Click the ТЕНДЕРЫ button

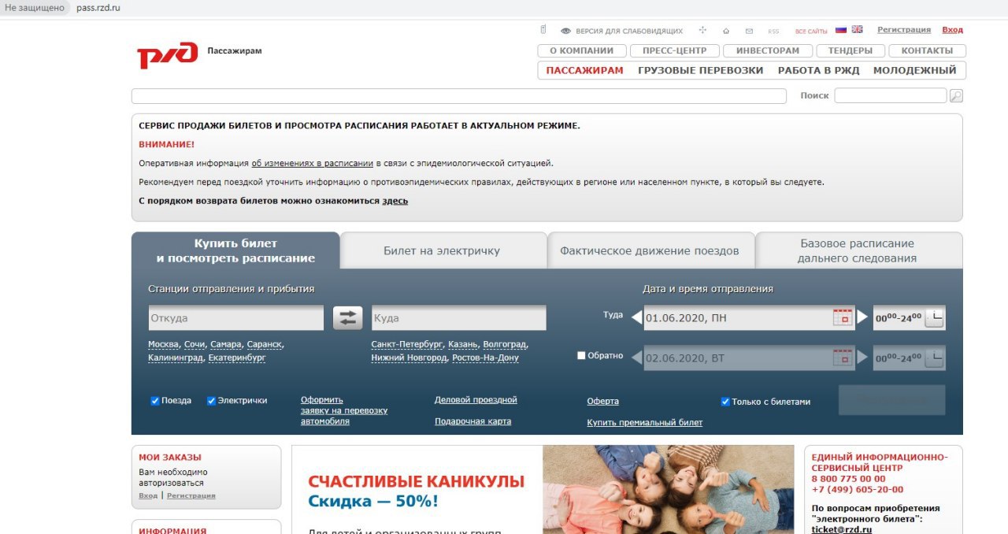pyautogui.click(x=850, y=50)
